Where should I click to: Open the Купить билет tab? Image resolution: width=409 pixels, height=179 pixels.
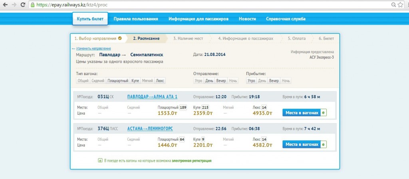(x=90, y=19)
